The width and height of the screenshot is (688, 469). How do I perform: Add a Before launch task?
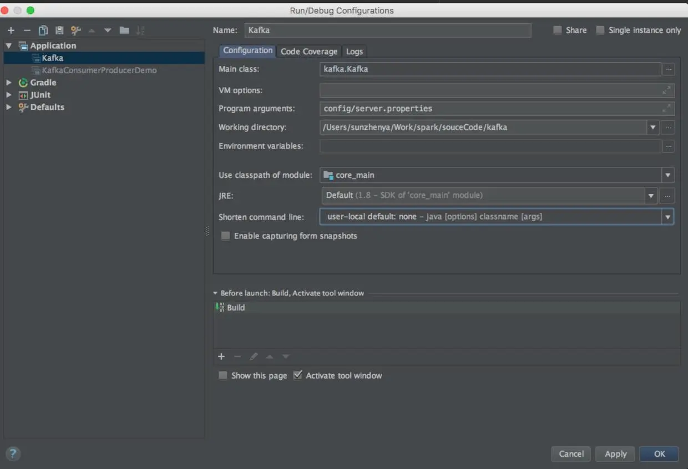pos(221,356)
